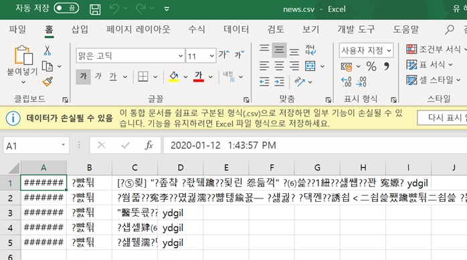Click the Increase Decimal icon
Screen dimensions: 467x260
346,82
